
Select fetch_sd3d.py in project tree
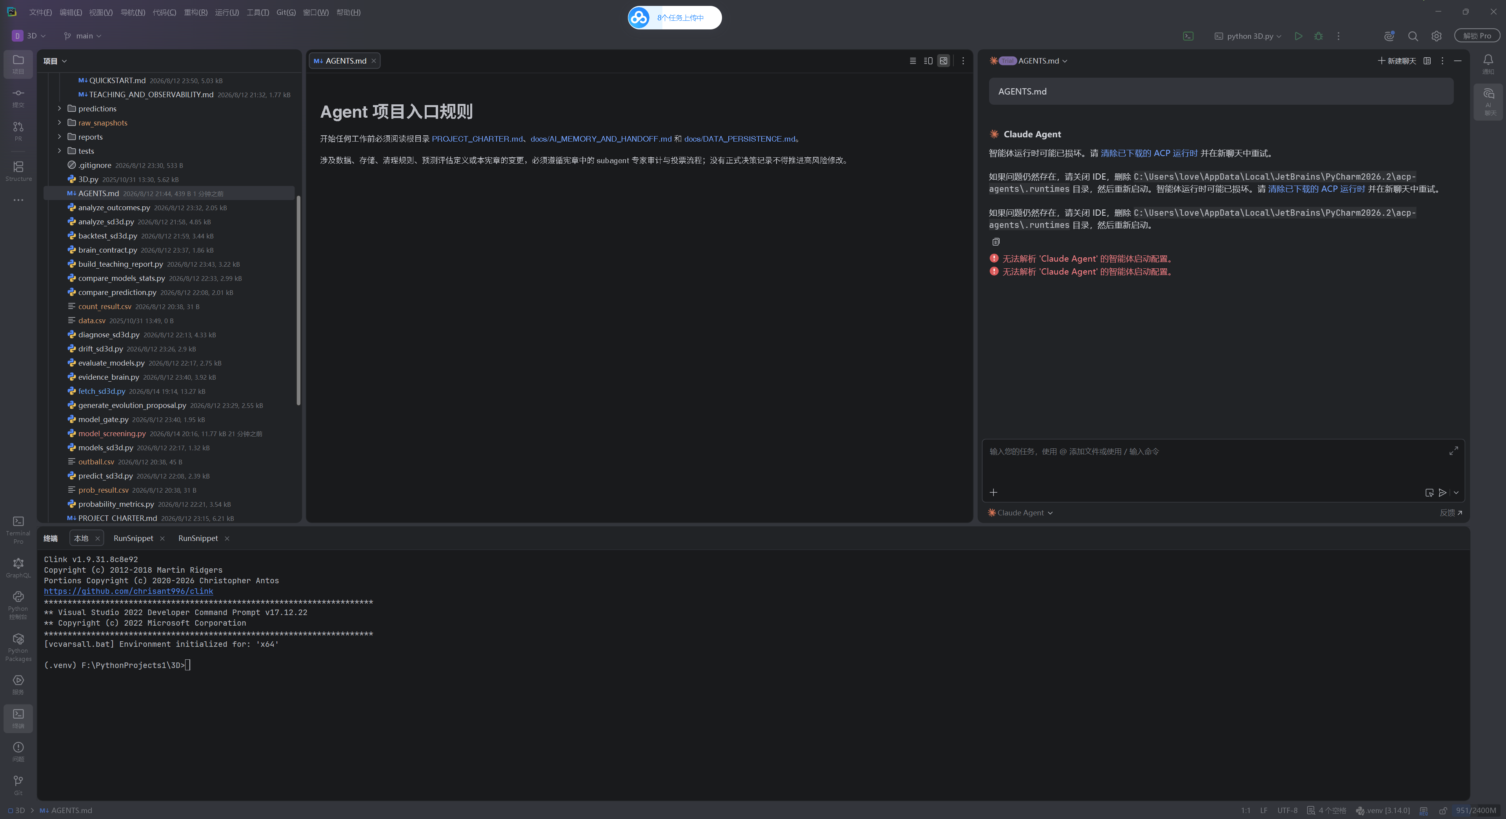pos(102,391)
